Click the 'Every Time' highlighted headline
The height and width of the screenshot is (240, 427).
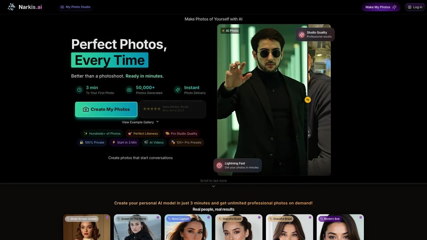110,60
